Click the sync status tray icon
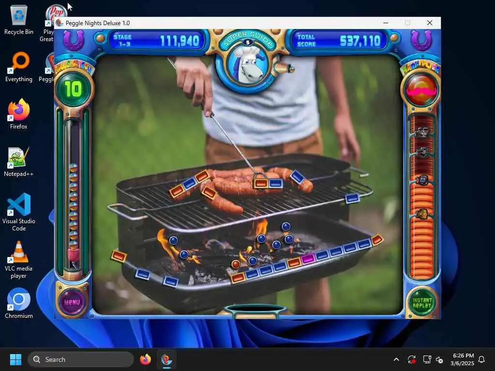Screen dimensions: 495x371 click(x=411, y=359)
